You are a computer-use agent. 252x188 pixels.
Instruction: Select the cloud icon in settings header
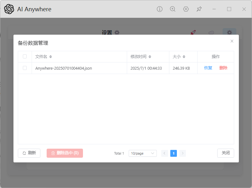tap(211, 33)
